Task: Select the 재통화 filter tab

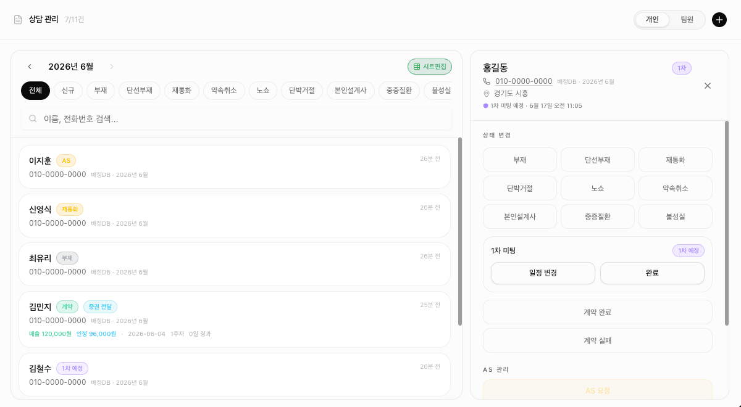Action: (182, 91)
